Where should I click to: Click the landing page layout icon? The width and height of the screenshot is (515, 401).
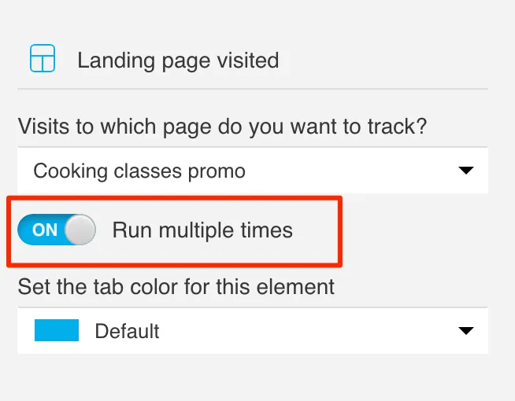(42, 59)
